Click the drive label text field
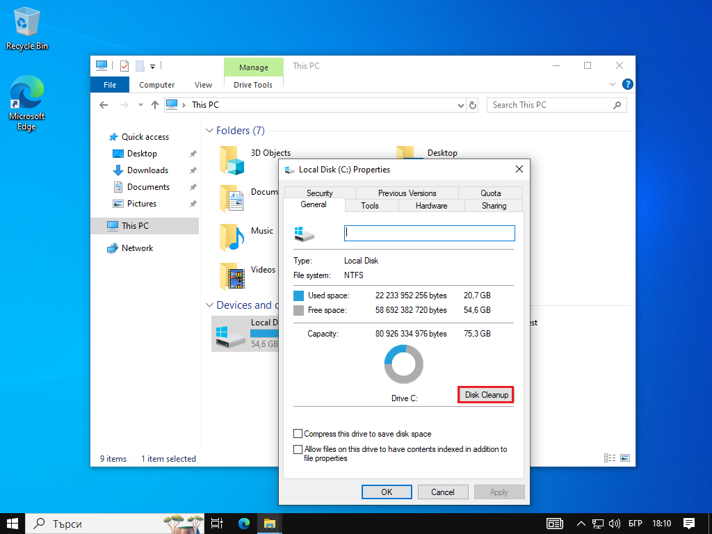Image resolution: width=712 pixels, height=534 pixels. (x=429, y=233)
